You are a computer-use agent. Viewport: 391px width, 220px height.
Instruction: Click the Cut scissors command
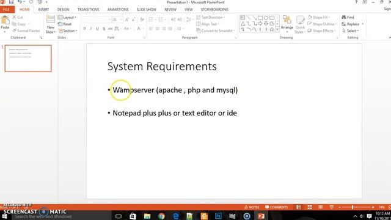[x=18, y=17]
